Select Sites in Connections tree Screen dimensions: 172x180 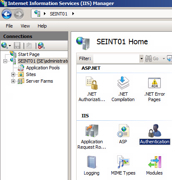click(x=31, y=74)
